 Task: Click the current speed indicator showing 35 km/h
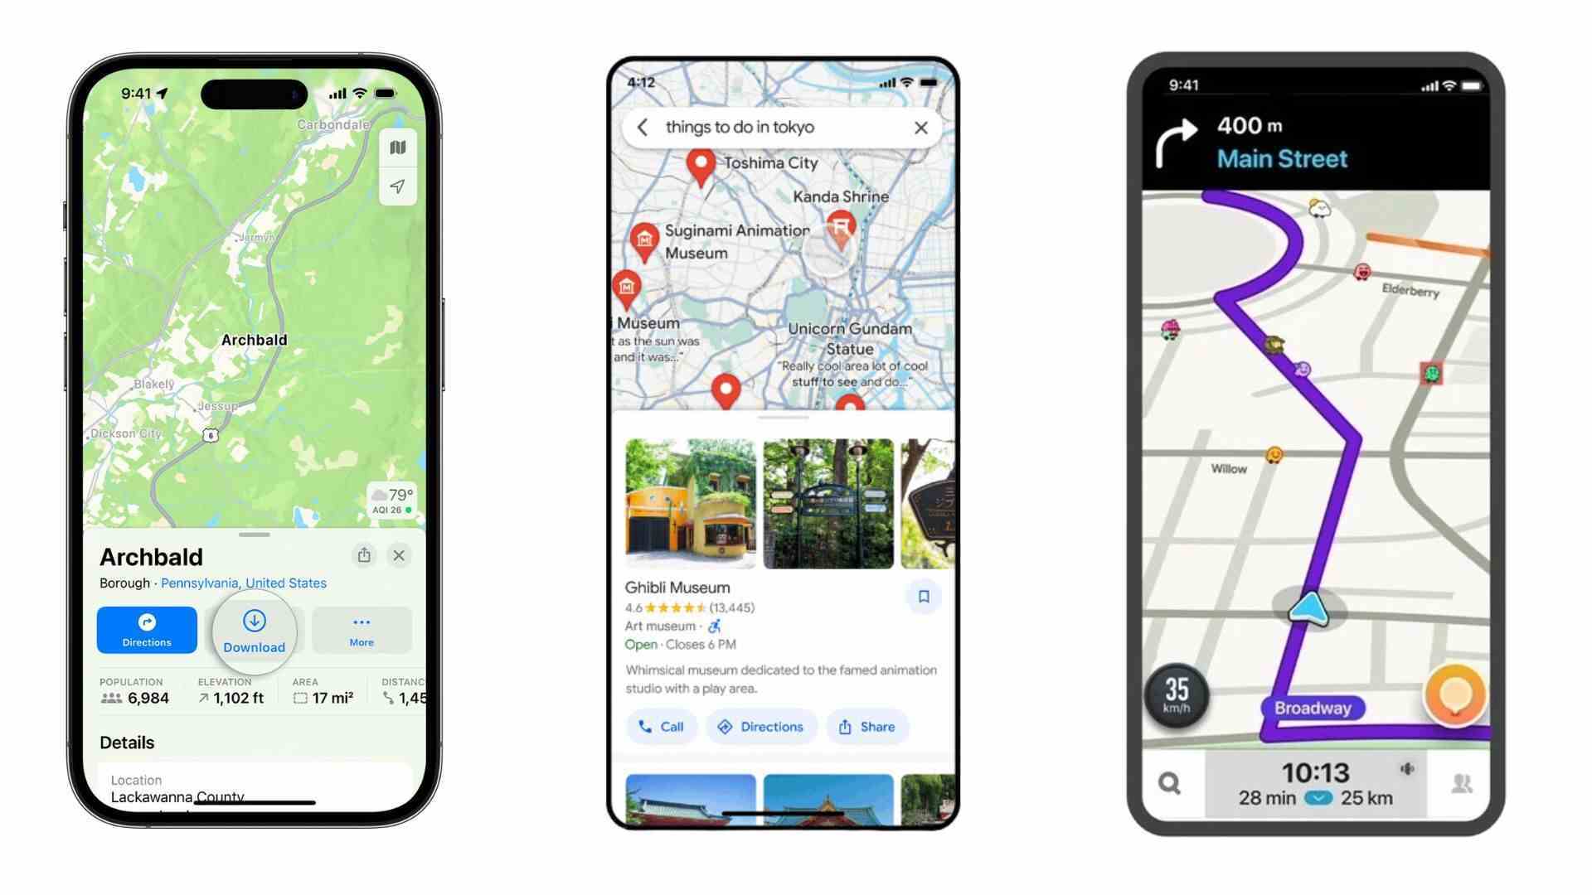point(1181,690)
